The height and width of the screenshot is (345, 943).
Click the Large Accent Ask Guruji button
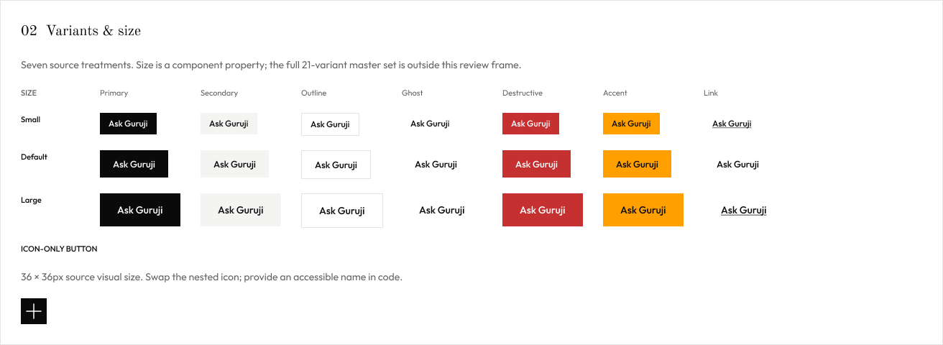coord(643,210)
